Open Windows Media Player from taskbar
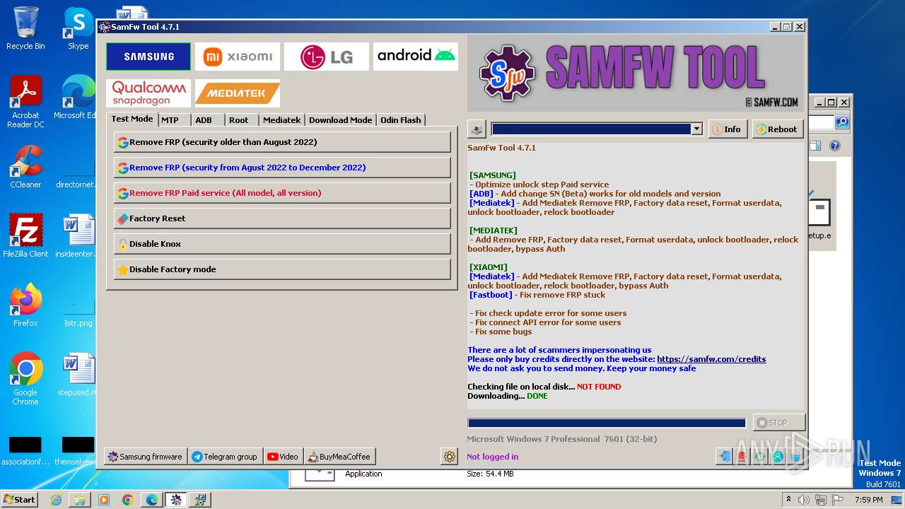 click(x=104, y=500)
